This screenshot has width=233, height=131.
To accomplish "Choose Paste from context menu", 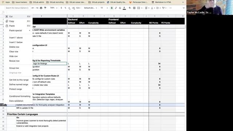I will pos(18,26).
